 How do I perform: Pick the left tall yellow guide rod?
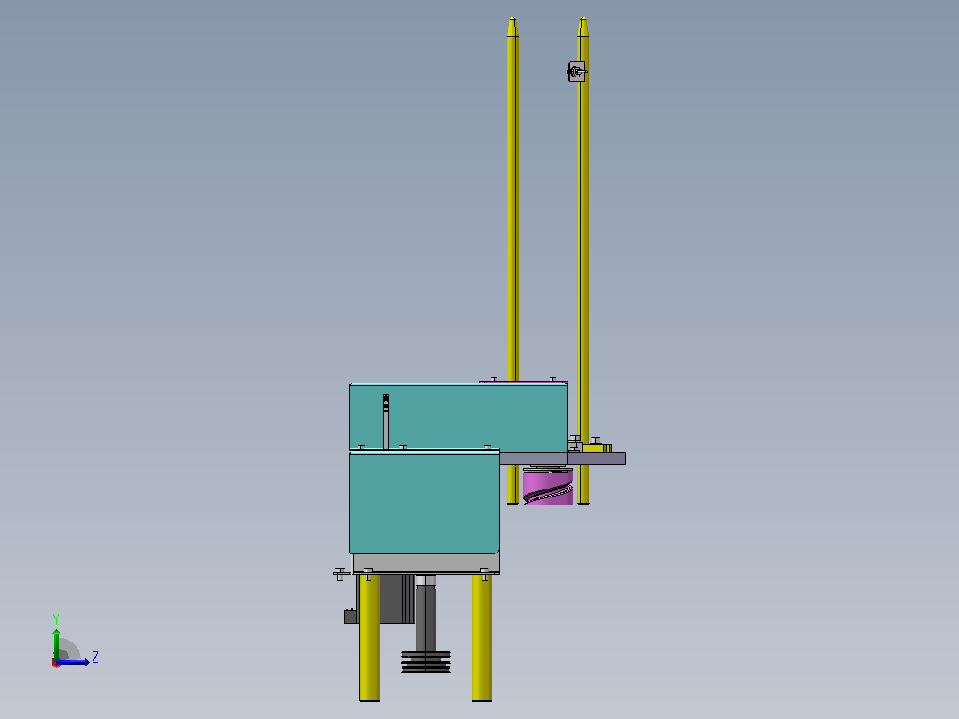click(x=512, y=260)
